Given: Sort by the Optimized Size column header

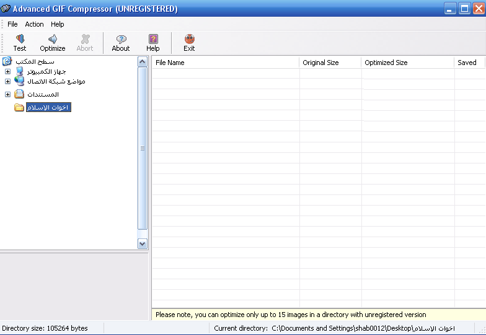Looking at the screenshot, I should click(408, 63).
